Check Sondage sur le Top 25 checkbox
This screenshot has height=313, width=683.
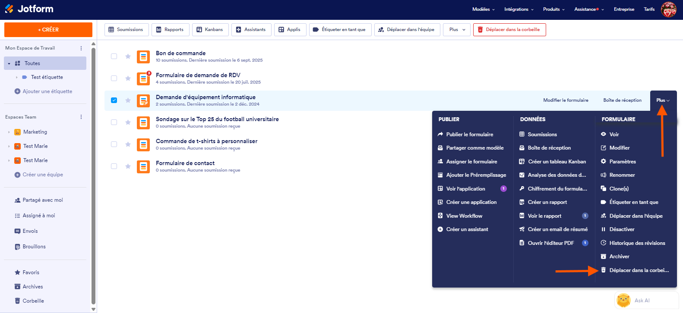(114, 122)
